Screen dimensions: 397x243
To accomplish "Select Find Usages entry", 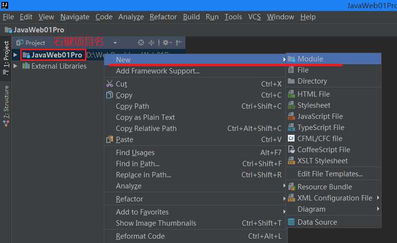I will click(x=195, y=153).
